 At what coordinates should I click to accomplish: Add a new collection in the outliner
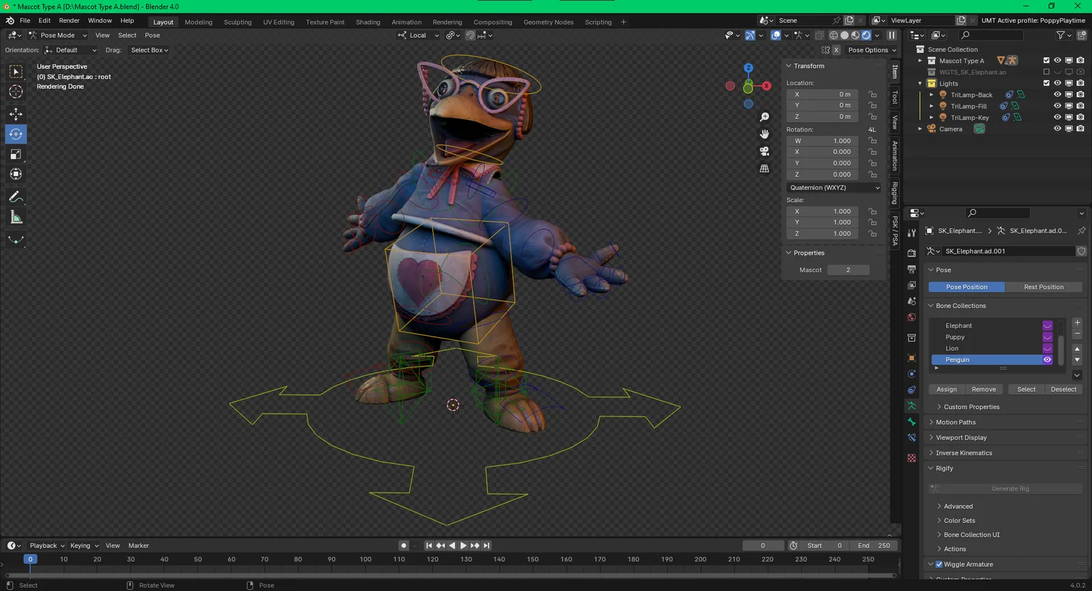pos(1082,35)
